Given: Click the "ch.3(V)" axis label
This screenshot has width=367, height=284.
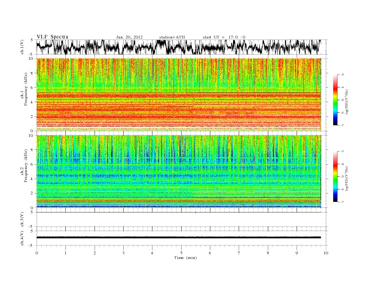Looking at the screenshot, I should 22,219.
